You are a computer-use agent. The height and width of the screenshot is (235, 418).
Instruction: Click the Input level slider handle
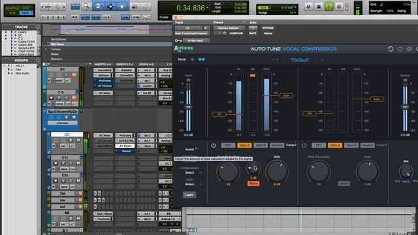point(188,107)
